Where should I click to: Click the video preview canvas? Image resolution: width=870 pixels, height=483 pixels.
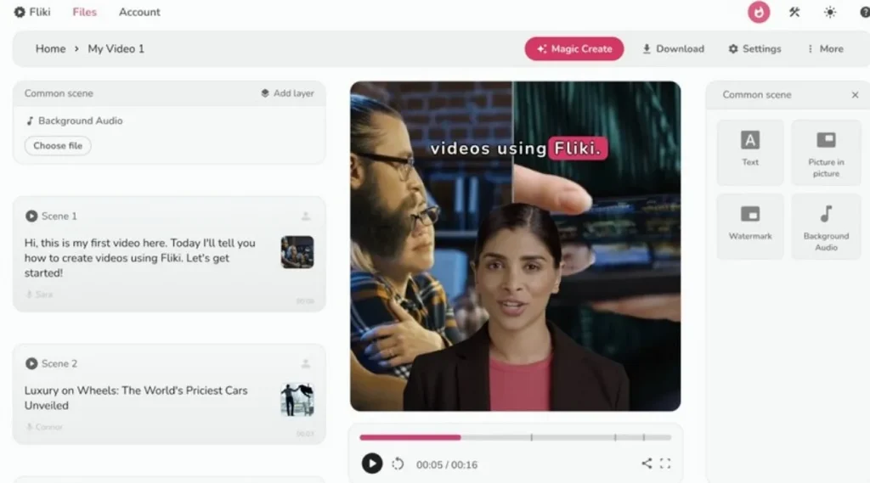click(x=516, y=246)
